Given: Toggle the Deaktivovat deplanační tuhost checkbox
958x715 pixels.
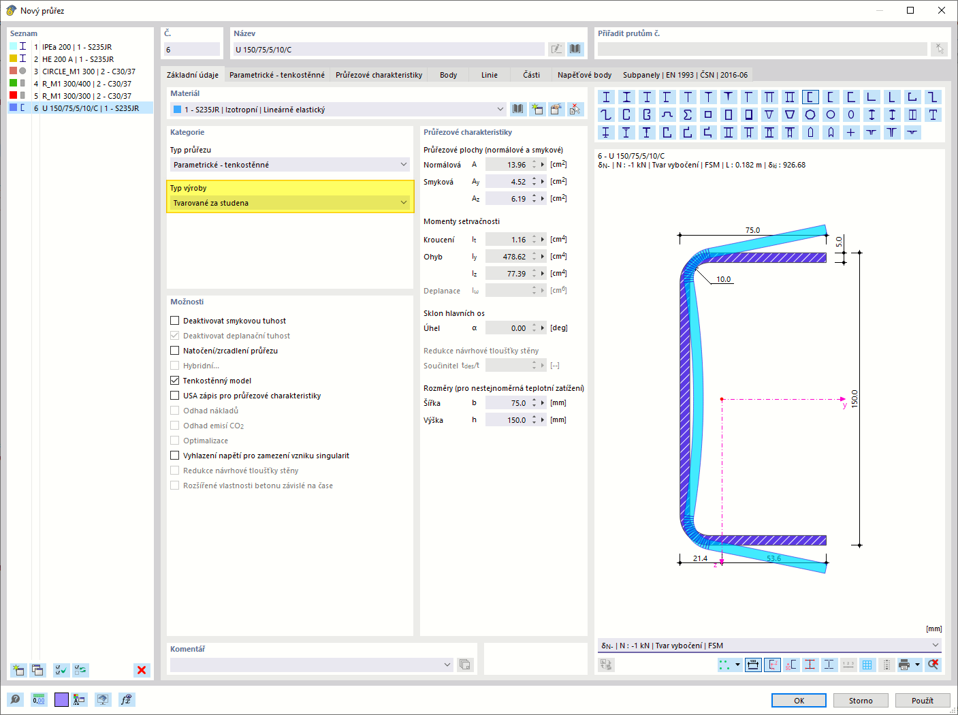Looking at the screenshot, I should 175,336.
